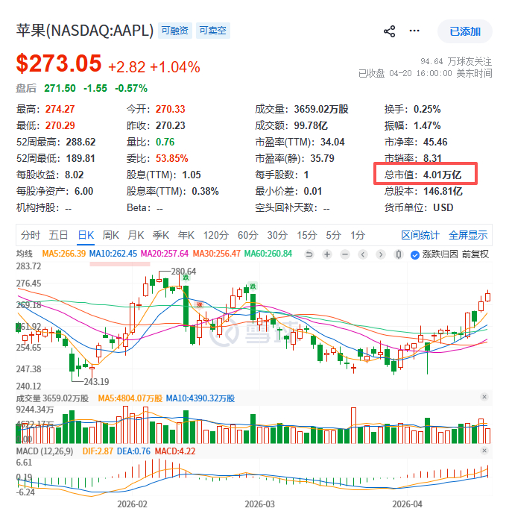Viewport: 509px width, 517px height.
Task: Close the MACD indicator panel
Action: point(484,451)
